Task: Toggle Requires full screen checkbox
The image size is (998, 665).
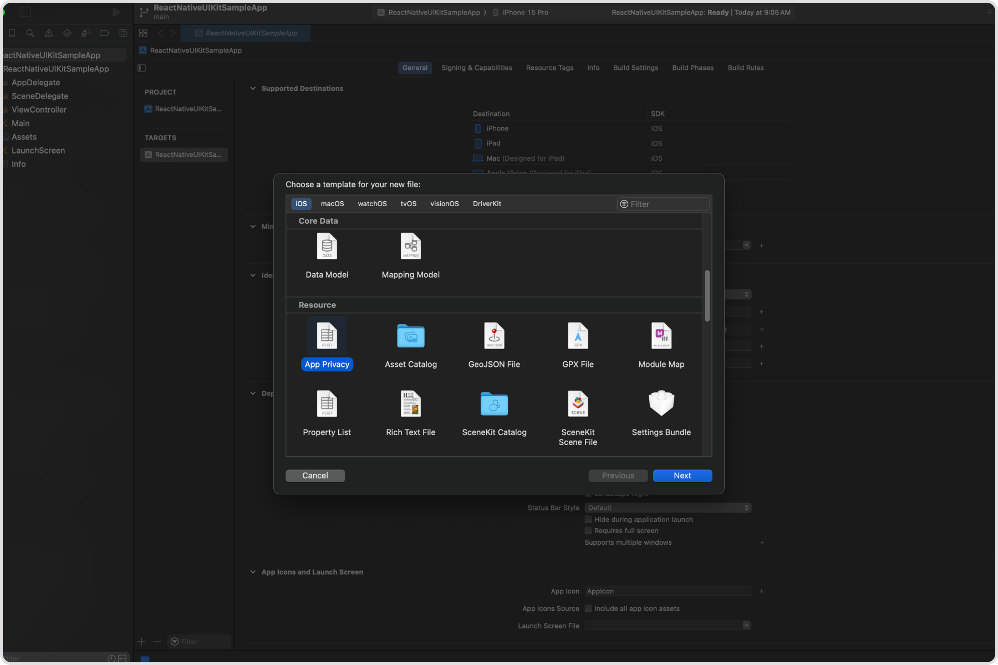Action: coord(588,531)
